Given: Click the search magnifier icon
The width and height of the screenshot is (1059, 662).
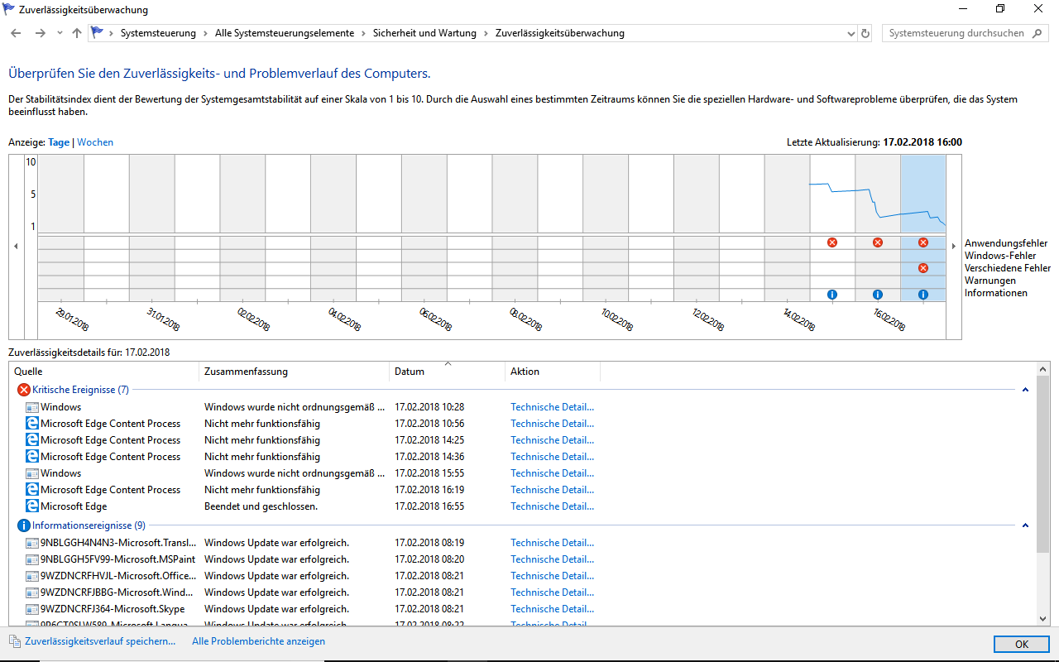Looking at the screenshot, I should (x=1037, y=33).
